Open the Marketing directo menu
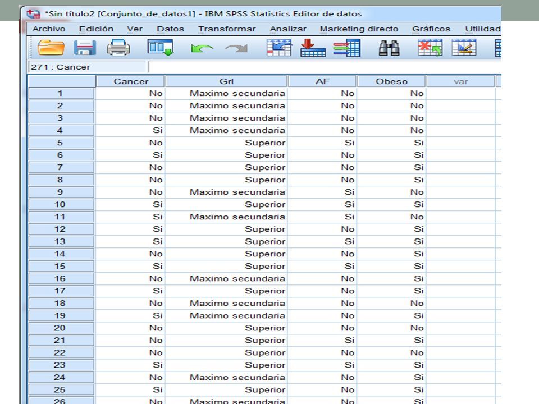The height and width of the screenshot is (404, 539). pyautogui.click(x=359, y=29)
